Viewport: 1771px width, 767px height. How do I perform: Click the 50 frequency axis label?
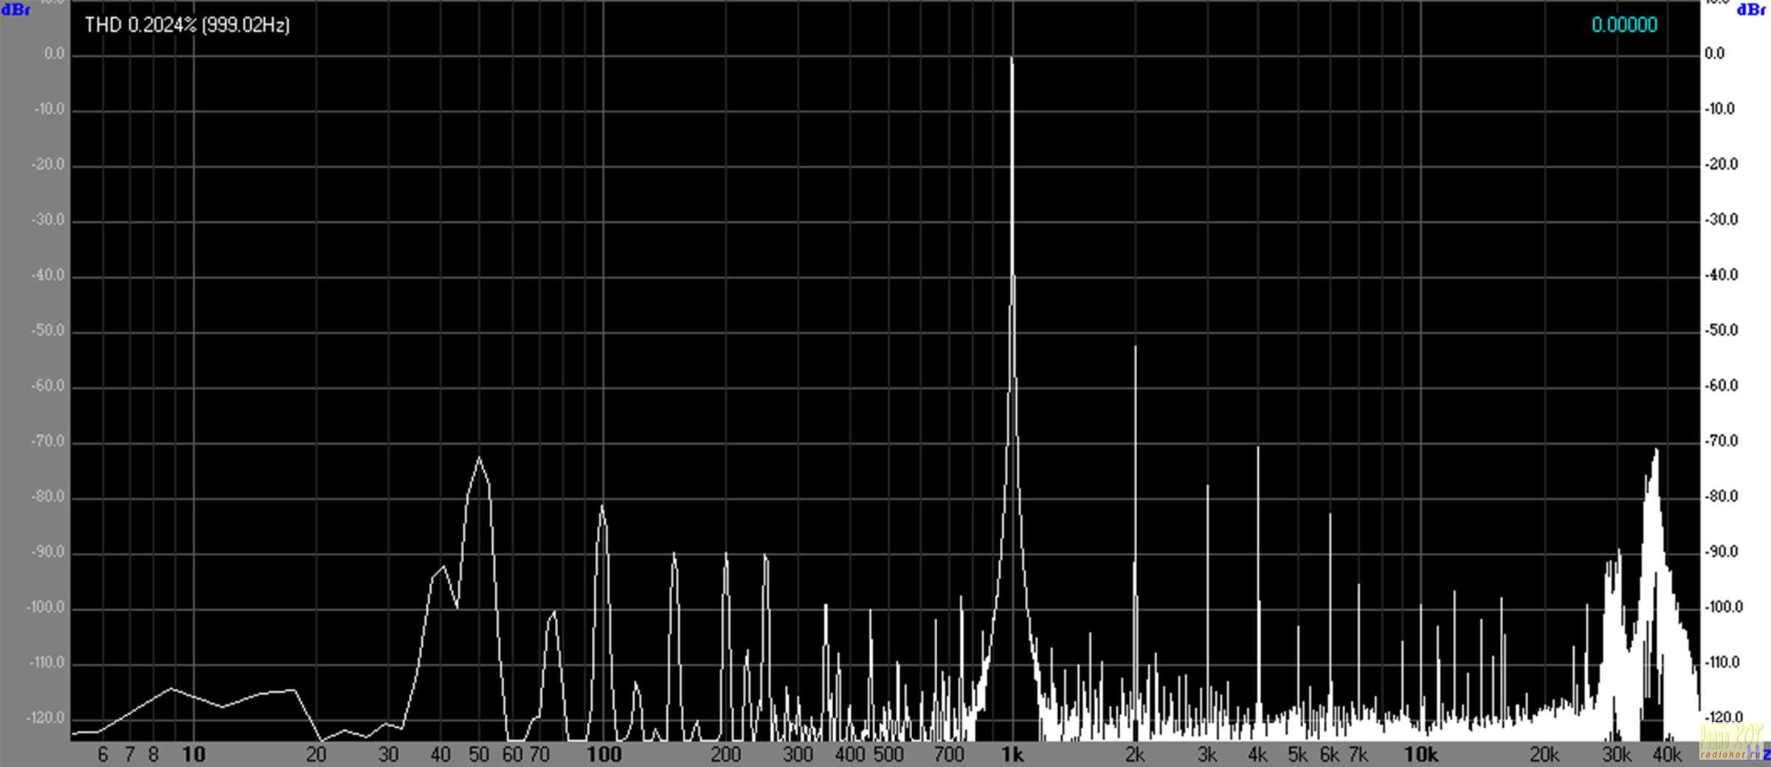(x=479, y=754)
